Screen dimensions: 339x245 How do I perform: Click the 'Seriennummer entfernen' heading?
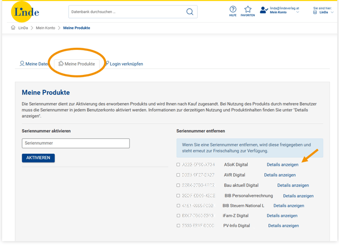(x=201, y=131)
